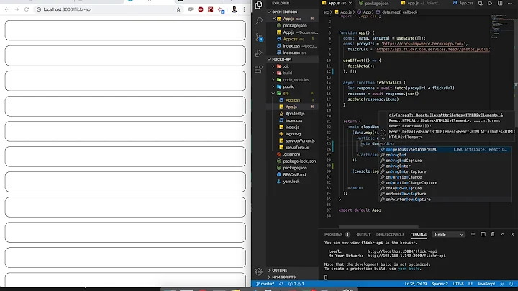Click the editor horizontal scrollbar
Screen dimensions: 518x291
[x=378, y=227]
